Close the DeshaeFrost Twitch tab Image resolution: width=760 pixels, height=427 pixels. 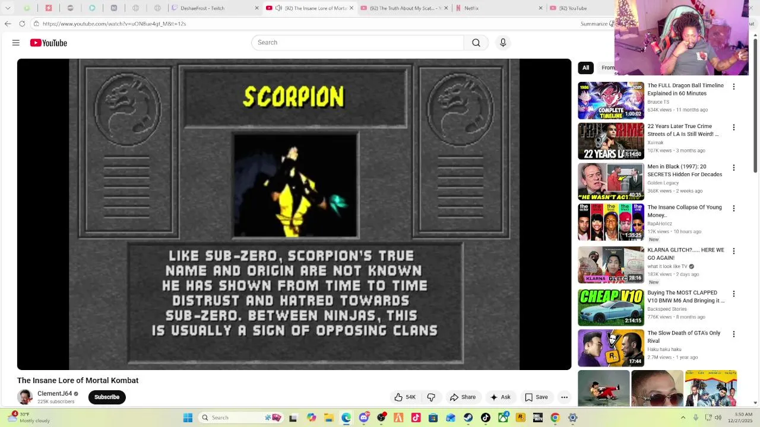[x=256, y=8]
